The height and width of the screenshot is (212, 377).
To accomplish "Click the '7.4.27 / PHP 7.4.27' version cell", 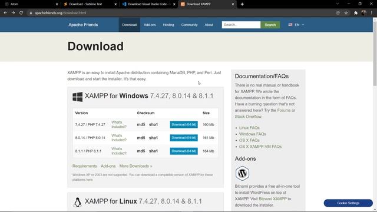I will 90,124.
